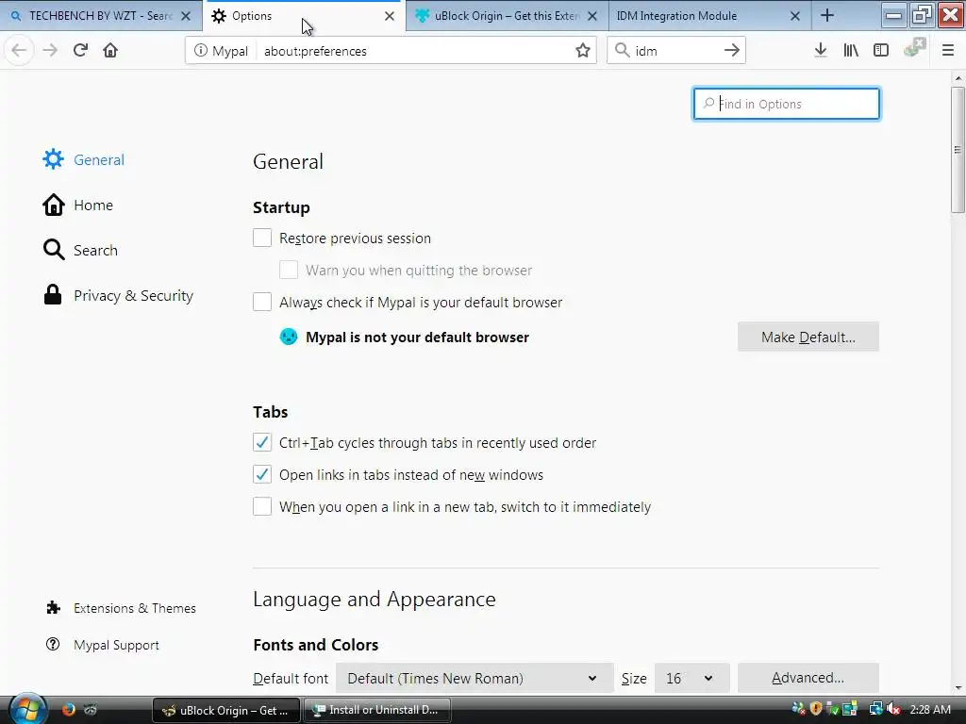Open General settings category
Image resolution: width=966 pixels, height=724 pixels.
click(x=84, y=159)
